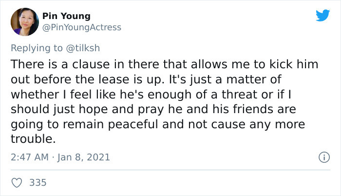
Task: Click the word 'trouble.' in the tweet
Action: [33, 139]
